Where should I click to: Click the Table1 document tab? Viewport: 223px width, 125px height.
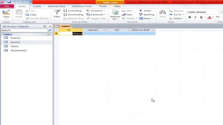(63, 26)
